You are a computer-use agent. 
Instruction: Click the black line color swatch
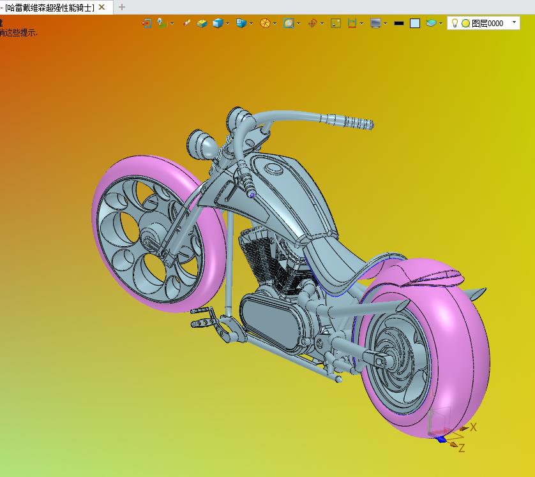click(399, 23)
